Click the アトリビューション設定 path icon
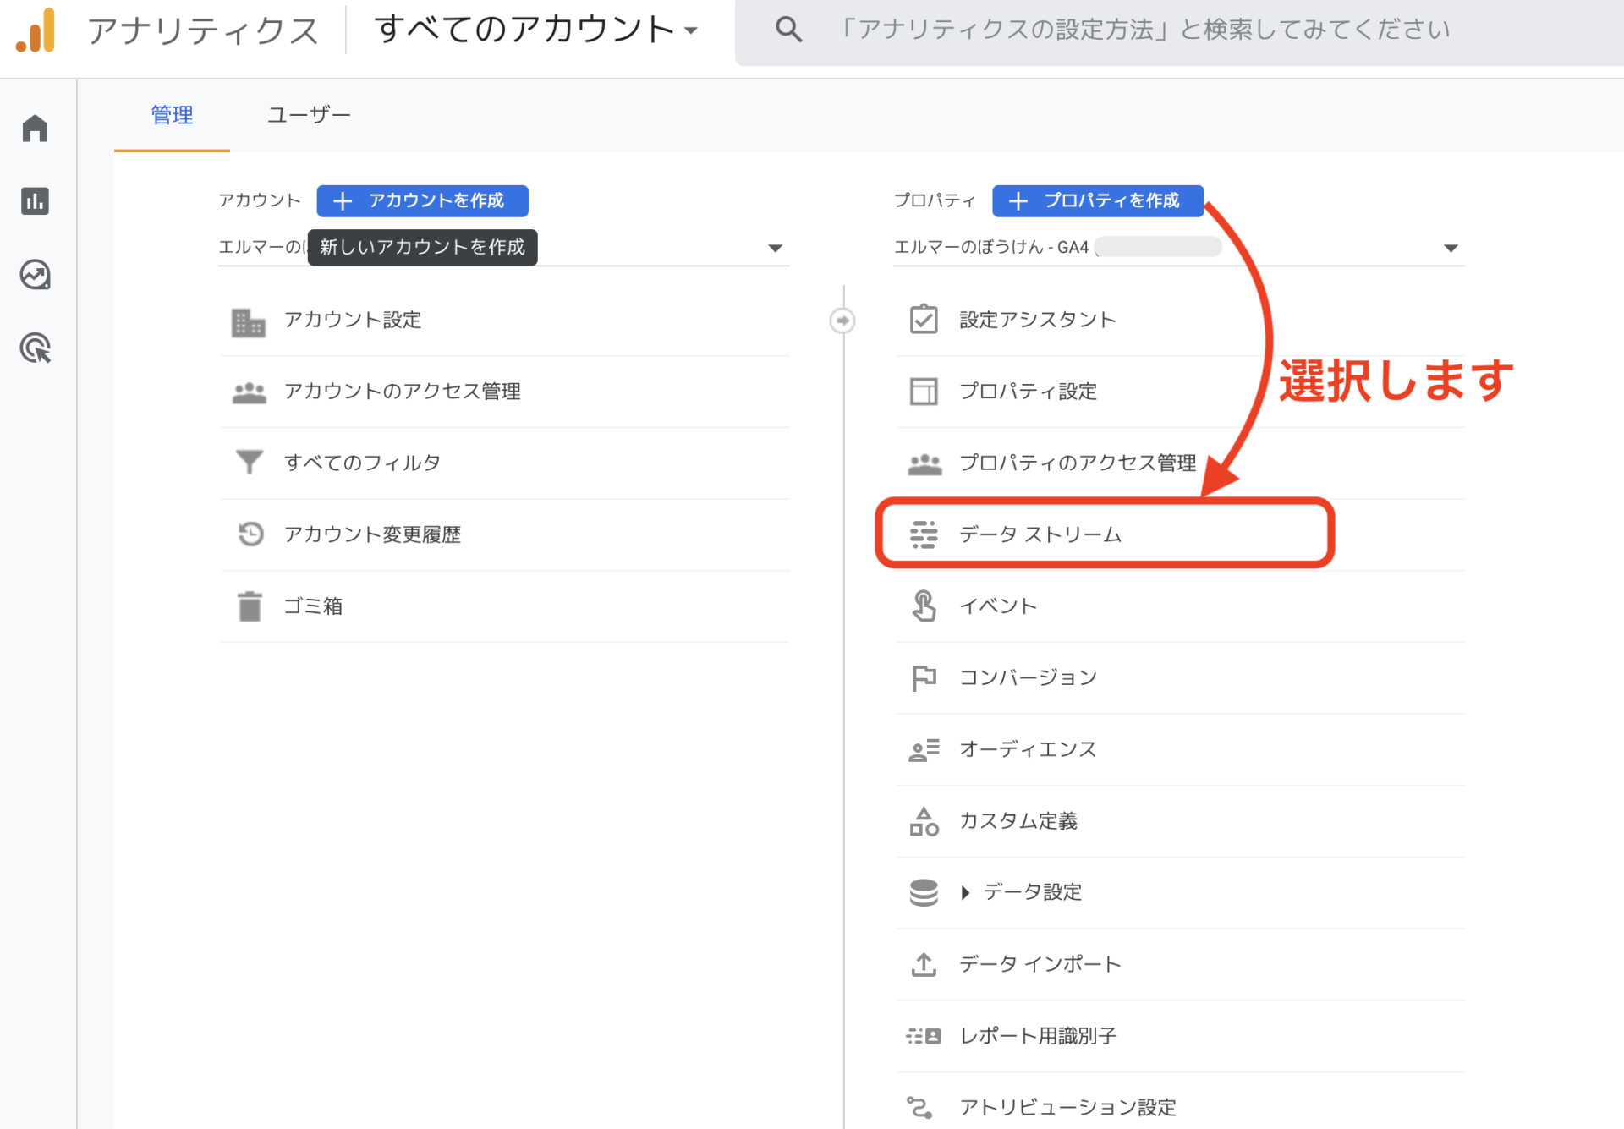 tap(920, 1107)
